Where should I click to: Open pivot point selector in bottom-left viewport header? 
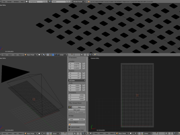tap(45, 133)
